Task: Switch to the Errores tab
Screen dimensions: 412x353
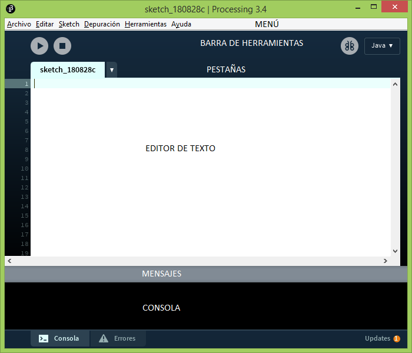Action: coord(118,338)
